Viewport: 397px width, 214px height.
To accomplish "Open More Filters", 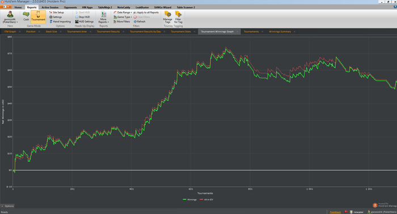I will 121,22.
